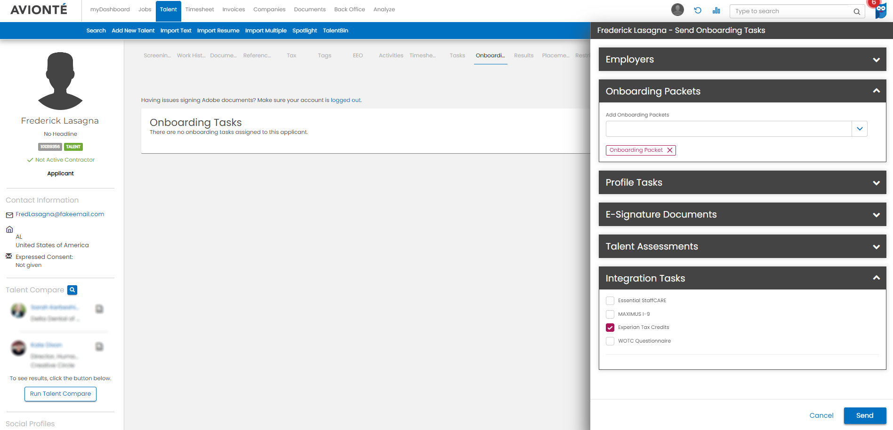Click the logged out link
Image resolution: width=893 pixels, height=430 pixels.
pyautogui.click(x=346, y=100)
